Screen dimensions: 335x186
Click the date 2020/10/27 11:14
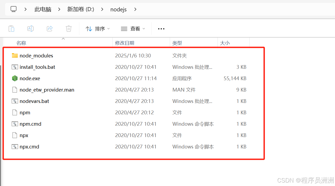[136, 78]
